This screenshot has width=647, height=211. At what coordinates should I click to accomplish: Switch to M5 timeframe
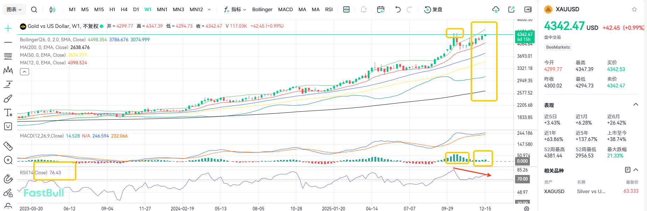(x=85, y=9)
